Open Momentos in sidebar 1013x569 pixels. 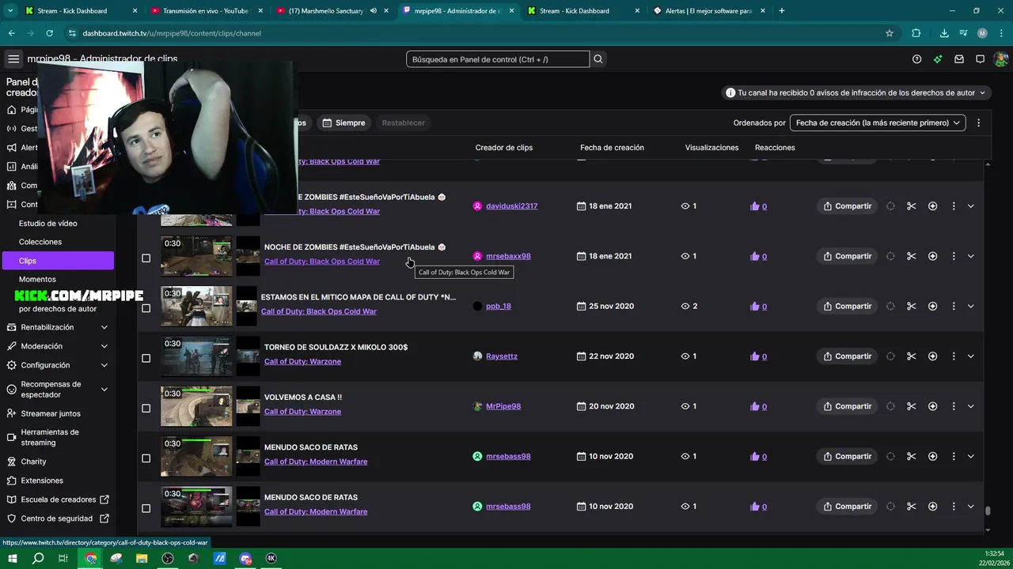click(37, 279)
